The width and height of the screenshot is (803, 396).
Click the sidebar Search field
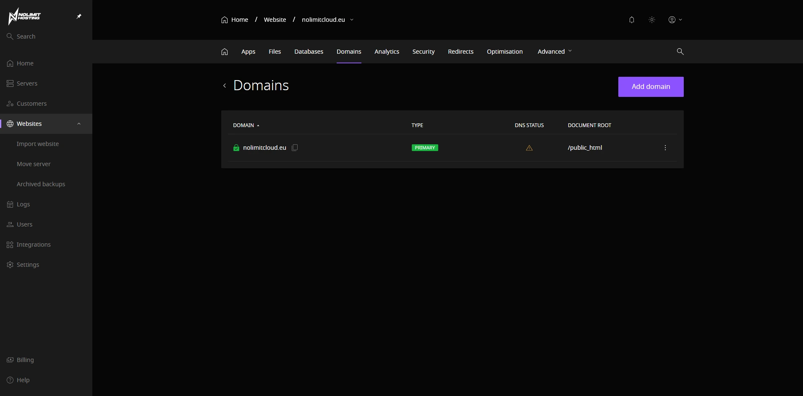(46, 36)
